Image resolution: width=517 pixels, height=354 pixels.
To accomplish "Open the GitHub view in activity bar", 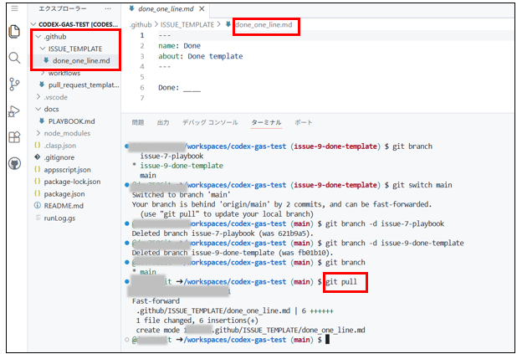I will pyautogui.click(x=14, y=163).
